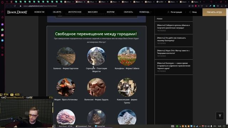Click the Валенсия - Ферма Эрдаль thumbnail
228x128 pixels.
click(x=97, y=87)
